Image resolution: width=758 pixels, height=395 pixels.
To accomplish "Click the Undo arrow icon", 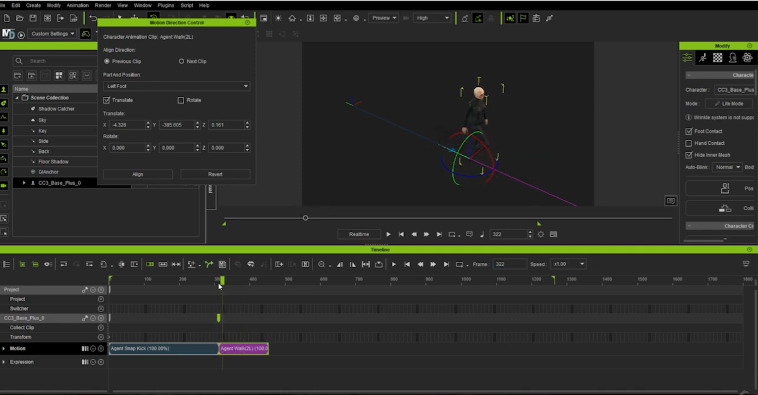I will point(93,18).
